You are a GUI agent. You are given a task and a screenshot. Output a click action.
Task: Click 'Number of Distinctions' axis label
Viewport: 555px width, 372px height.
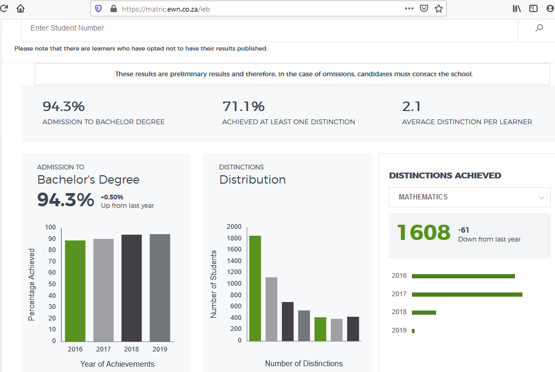304,364
